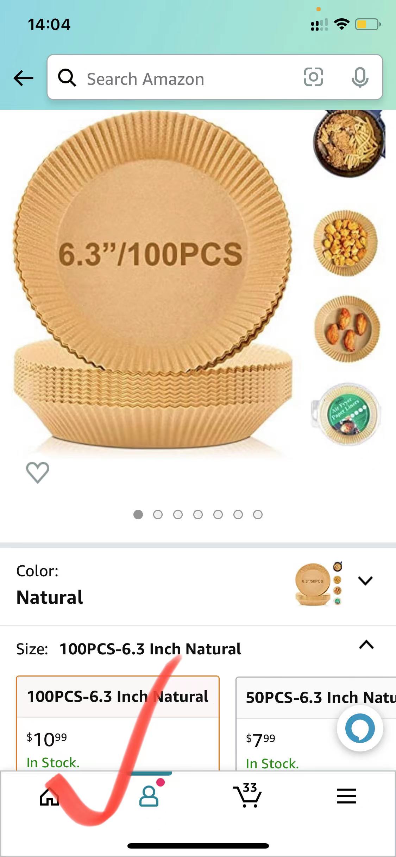Go to Home tab
The width and height of the screenshot is (396, 857).
[50, 796]
